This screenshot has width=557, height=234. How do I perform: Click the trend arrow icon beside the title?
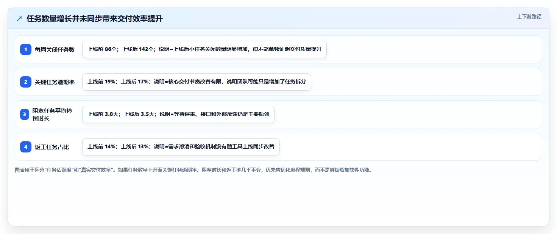pyautogui.click(x=19, y=19)
